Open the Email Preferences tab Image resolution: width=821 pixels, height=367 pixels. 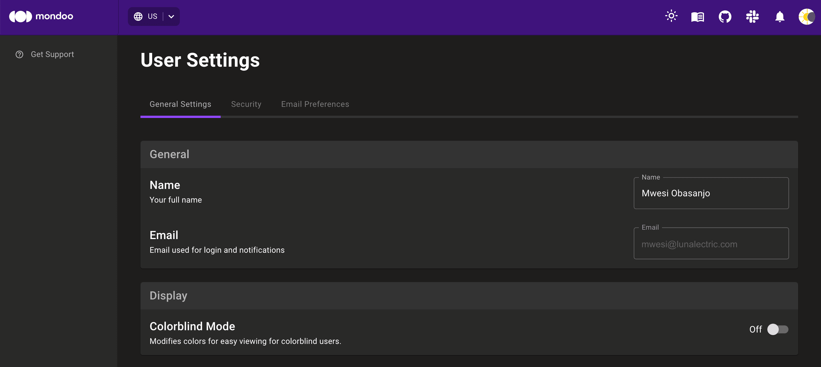click(315, 104)
